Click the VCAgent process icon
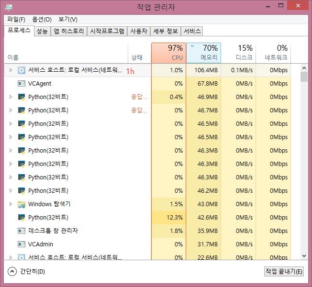Viewport: 312px width, 287px height. point(22,84)
